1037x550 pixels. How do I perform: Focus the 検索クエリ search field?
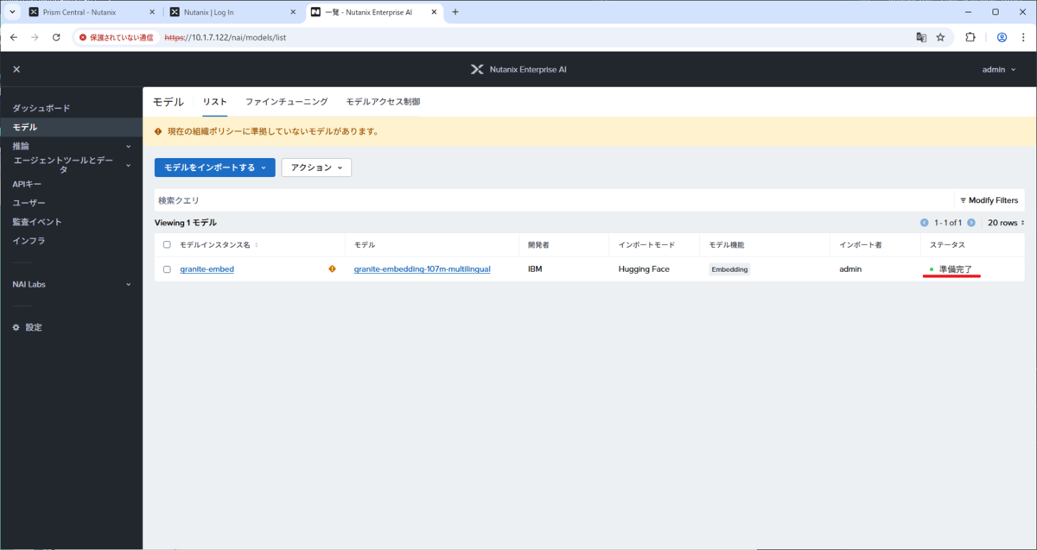pos(553,200)
